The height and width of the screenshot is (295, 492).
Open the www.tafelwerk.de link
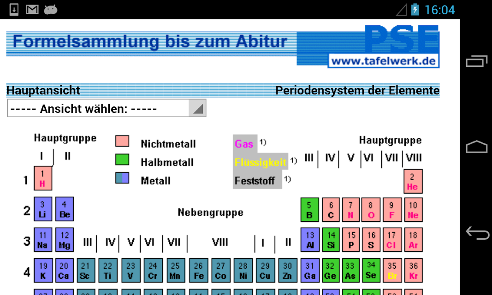coord(384,60)
